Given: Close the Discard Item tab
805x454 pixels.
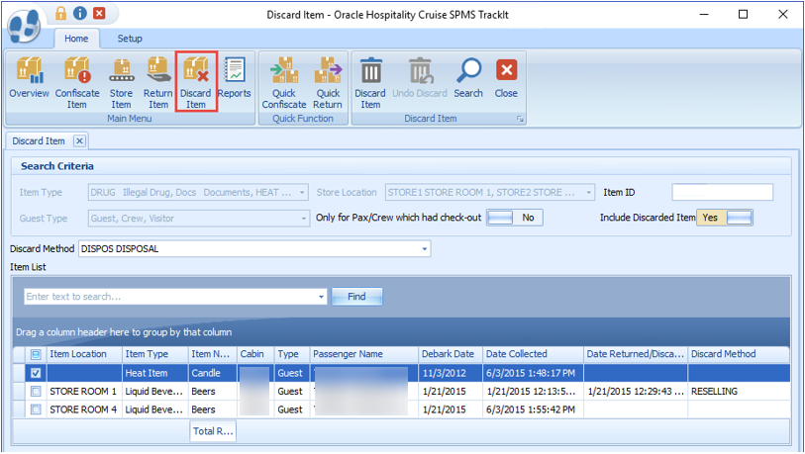Looking at the screenshot, I should (x=79, y=141).
